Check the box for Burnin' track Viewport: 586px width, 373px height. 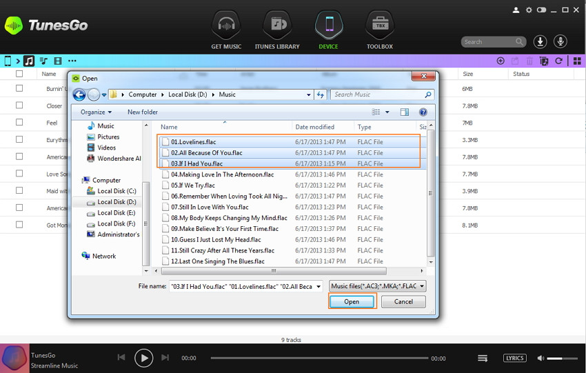coord(19,88)
